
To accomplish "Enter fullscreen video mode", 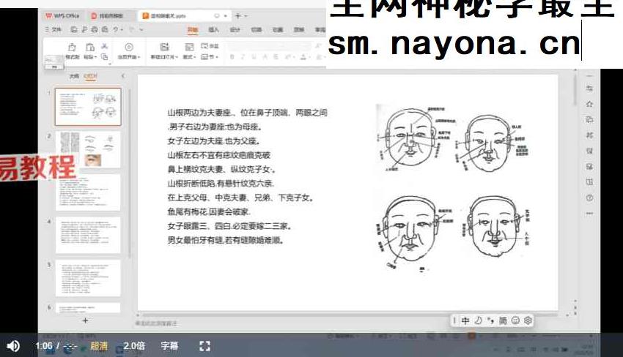I will [204, 346].
